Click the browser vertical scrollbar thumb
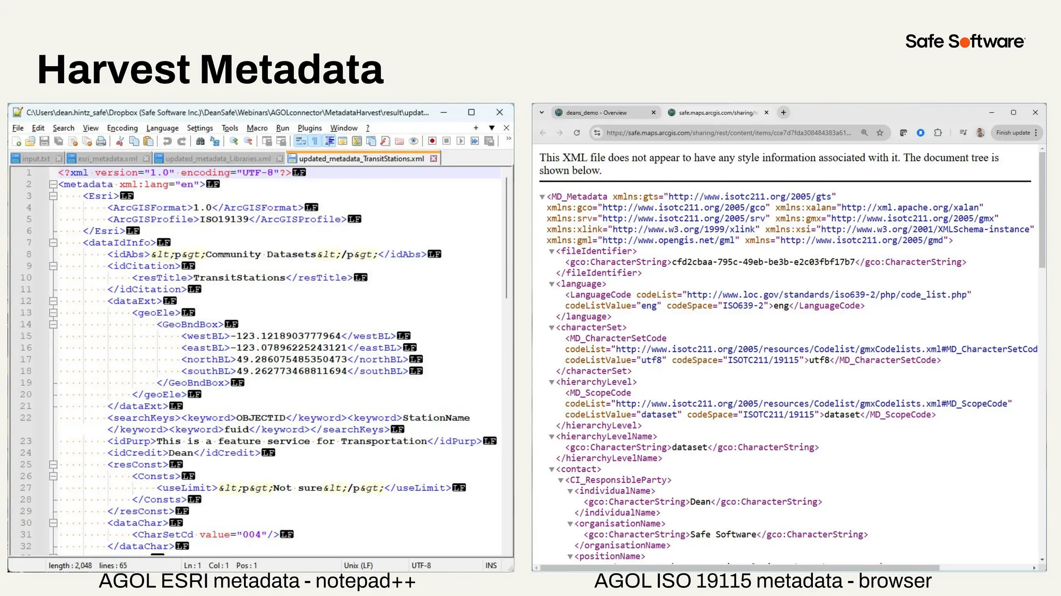1061x596 pixels. [1042, 210]
